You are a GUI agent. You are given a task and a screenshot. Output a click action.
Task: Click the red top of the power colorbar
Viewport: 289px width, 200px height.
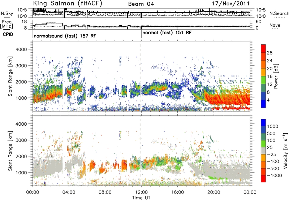tap(263, 48)
